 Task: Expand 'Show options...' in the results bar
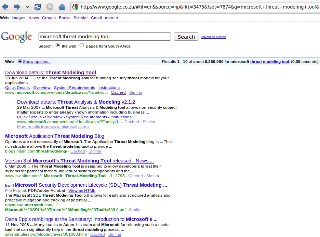coord(37,62)
